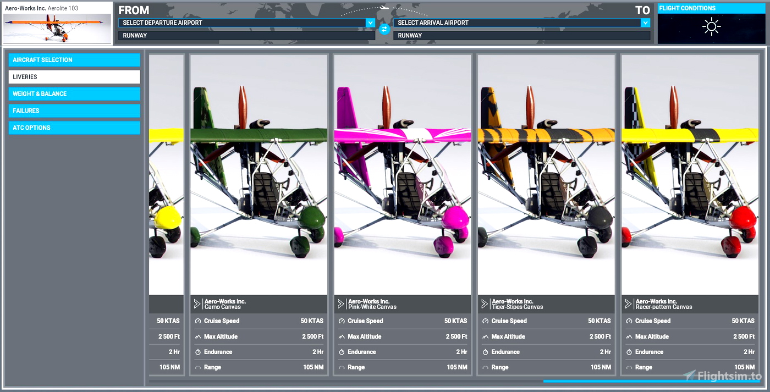This screenshot has height=392, width=770.
Task: Open the Flight Conditions panel header
Action: tap(711, 8)
